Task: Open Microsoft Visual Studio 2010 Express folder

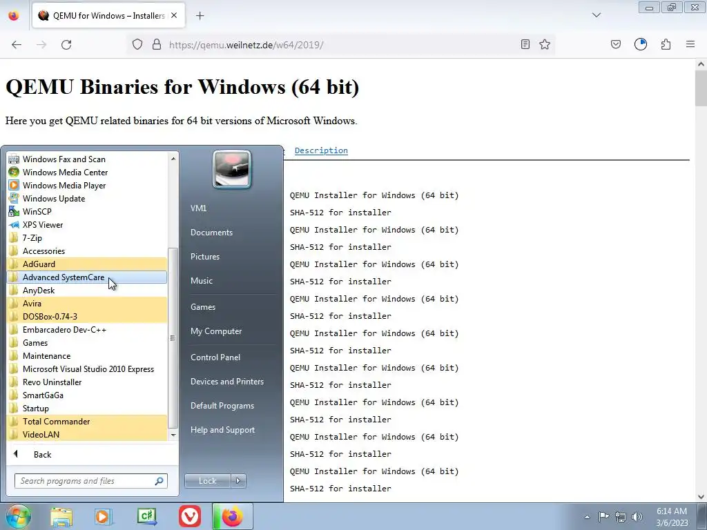Action: click(x=87, y=369)
